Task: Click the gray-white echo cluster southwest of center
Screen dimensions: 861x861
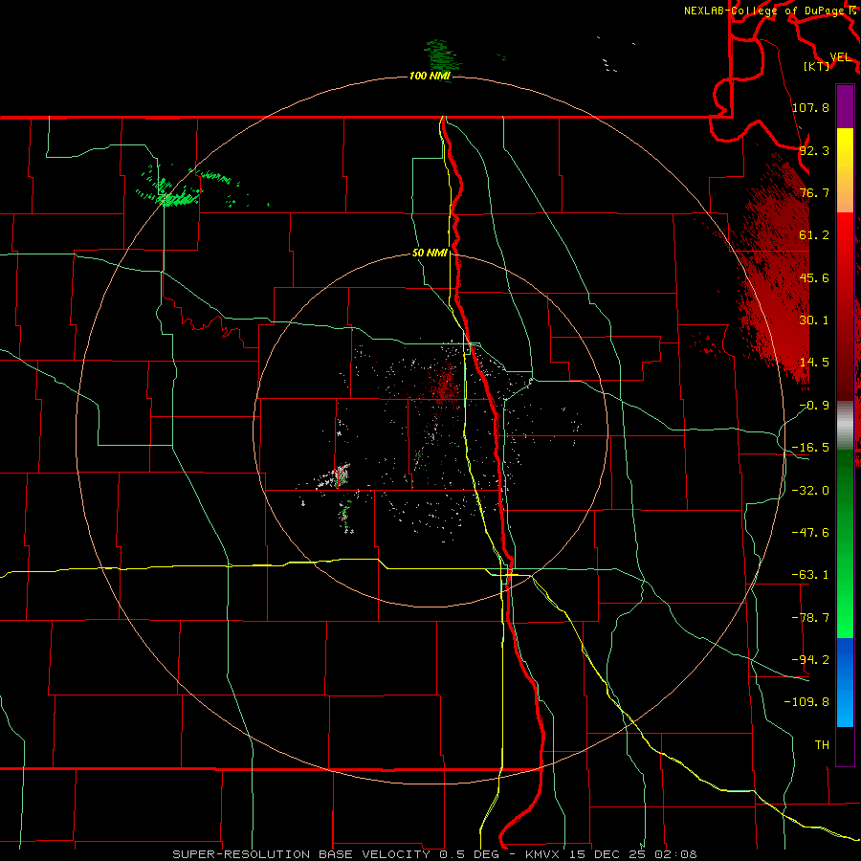Action: 336,476
